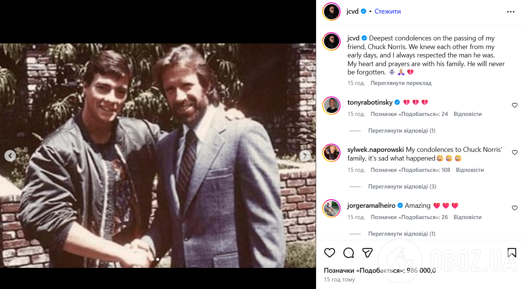The height and width of the screenshot is (289, 524).
Task: Go to next photo with right arrow
Action: pyautogui.click(x=305, y=156)
